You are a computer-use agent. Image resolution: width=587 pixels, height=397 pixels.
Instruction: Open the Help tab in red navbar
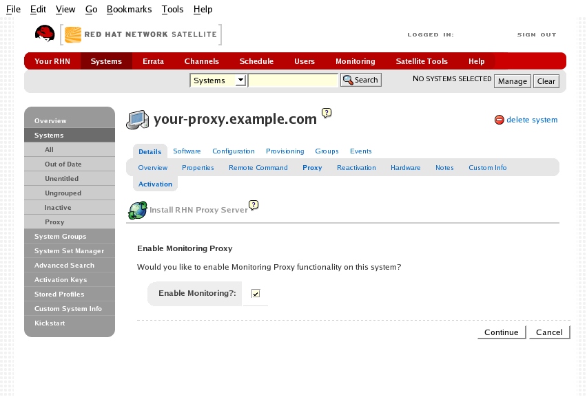pyautogui.click(x=477, y=61)
